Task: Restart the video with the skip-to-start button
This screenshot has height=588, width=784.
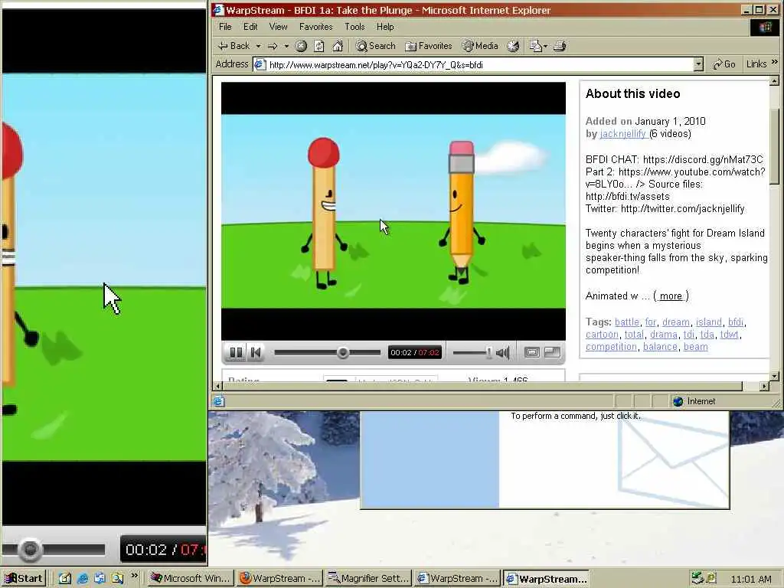Action: click(x=256, y=352)
